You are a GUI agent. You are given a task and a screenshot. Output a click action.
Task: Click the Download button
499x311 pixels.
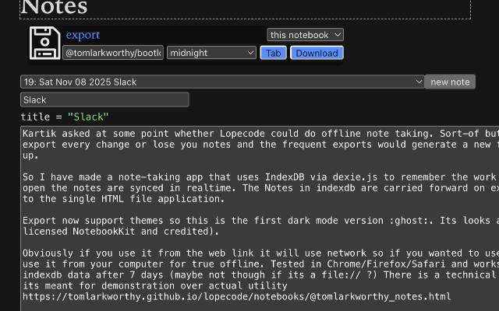317,53
